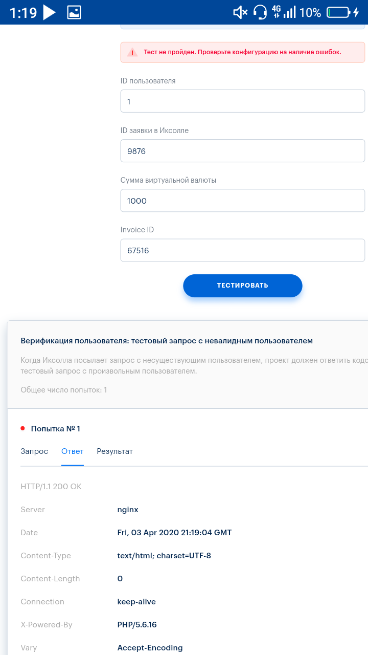This screenshot has width=368, height=655.
Task: Tap the image notification icon
Action: (74, 12)
